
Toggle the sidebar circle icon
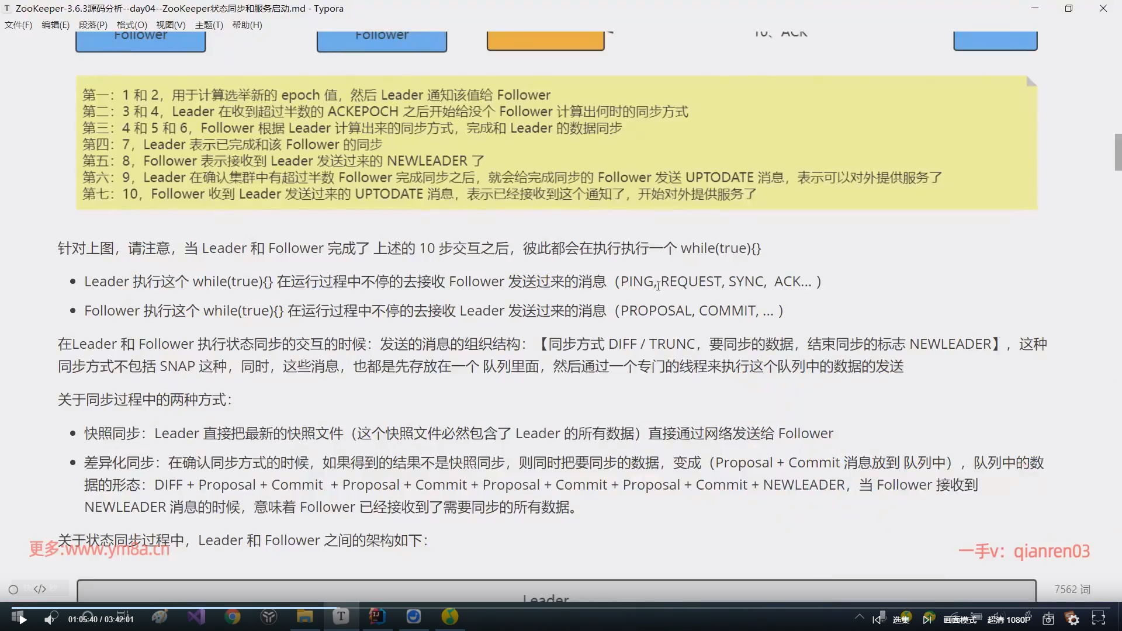click(13, 590)
